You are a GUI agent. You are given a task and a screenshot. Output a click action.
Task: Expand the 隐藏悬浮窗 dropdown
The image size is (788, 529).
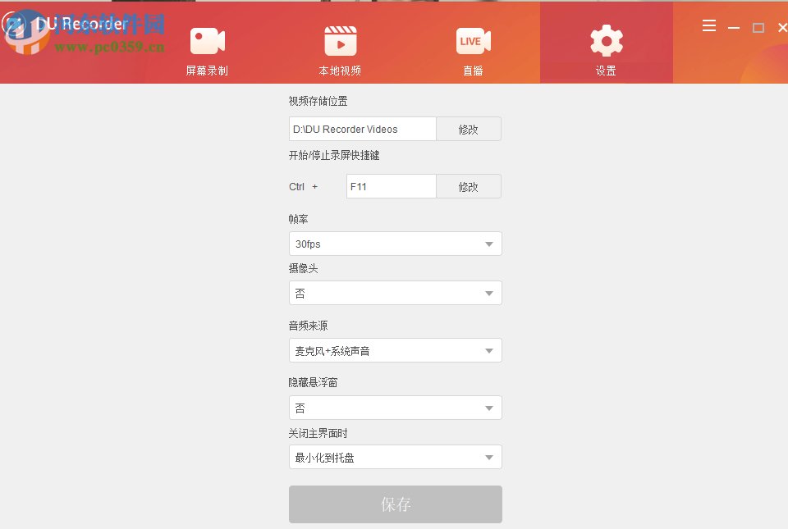coord(395,408)
